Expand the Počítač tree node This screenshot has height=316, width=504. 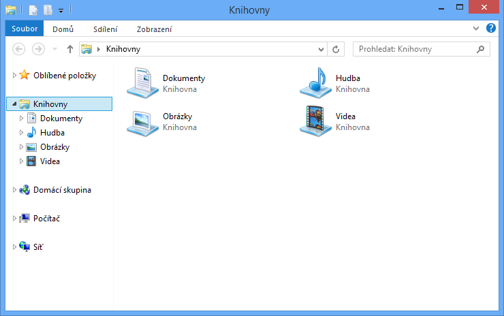pyautogui.click(x=14, y=219)
